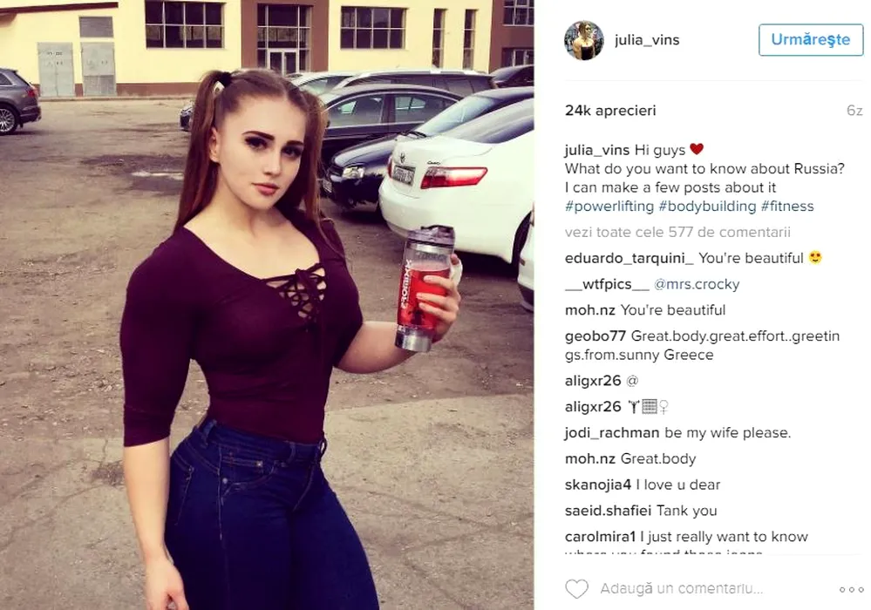Screen dimensions: 871x610
Task: Open the #bodybuilding hashtag
Action: pyautogui.click(x=707, y=207)
